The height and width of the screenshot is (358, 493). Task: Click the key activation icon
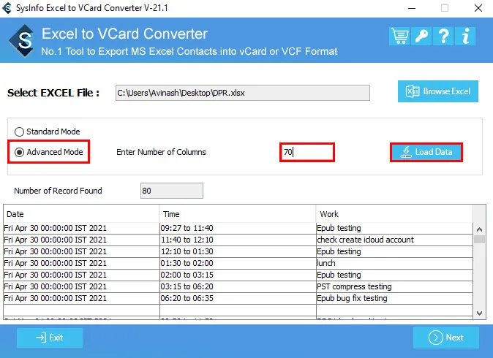[x=421, y=36]
